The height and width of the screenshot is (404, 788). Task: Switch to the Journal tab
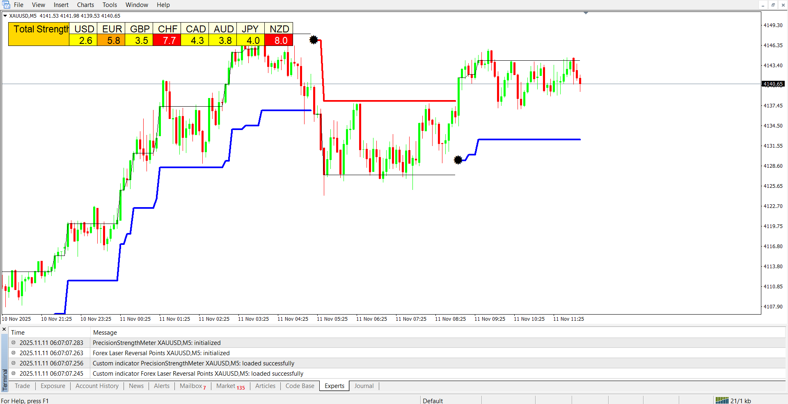[364, 386]
